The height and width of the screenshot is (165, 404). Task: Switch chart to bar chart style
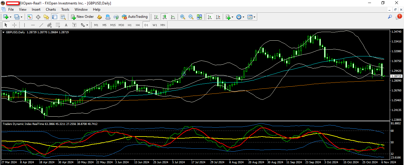(x=156, y=17)
